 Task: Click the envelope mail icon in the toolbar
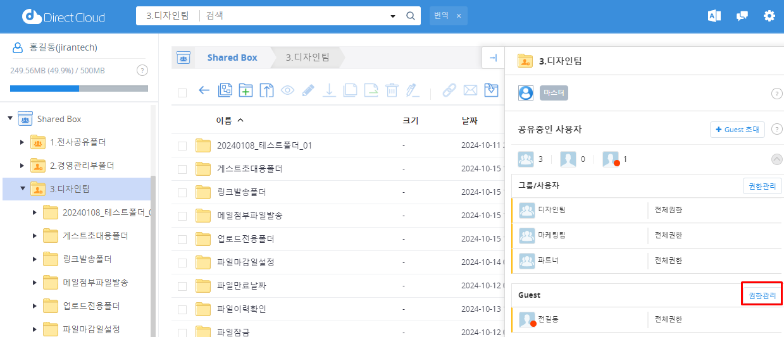coord(470,90)
